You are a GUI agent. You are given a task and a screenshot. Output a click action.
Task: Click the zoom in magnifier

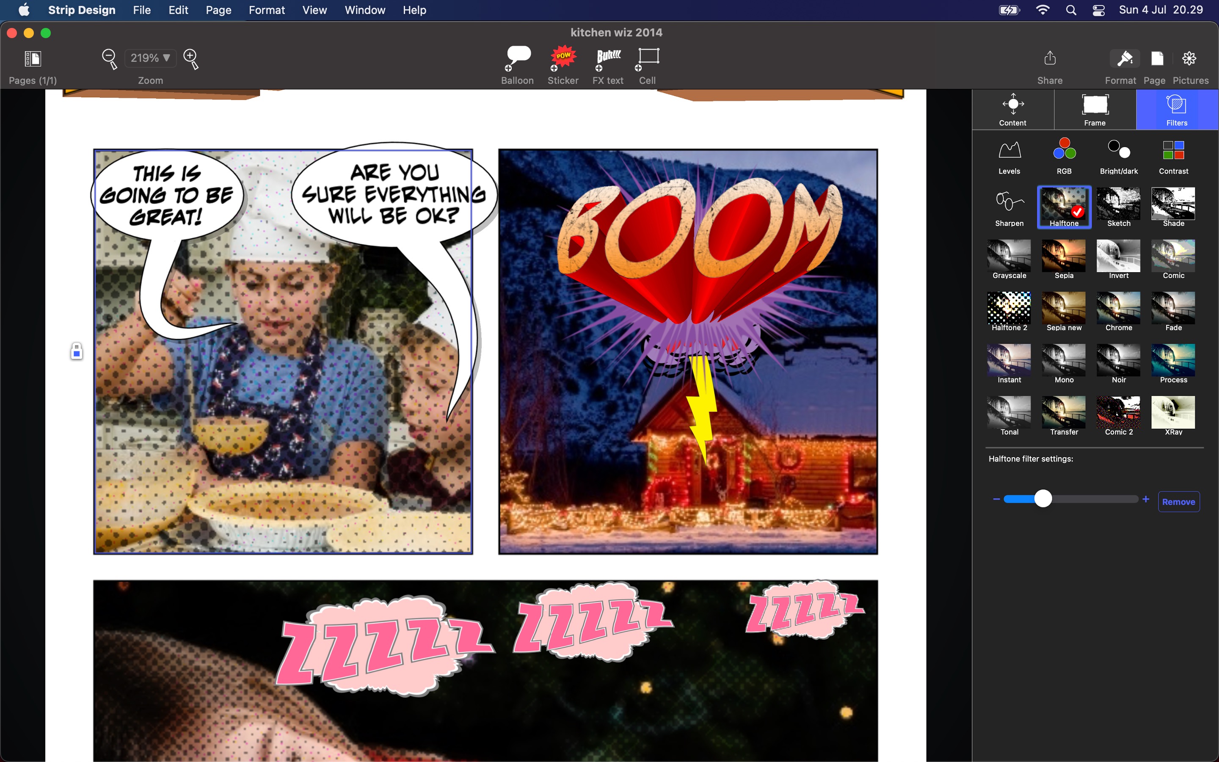click(x=191, y=58)
